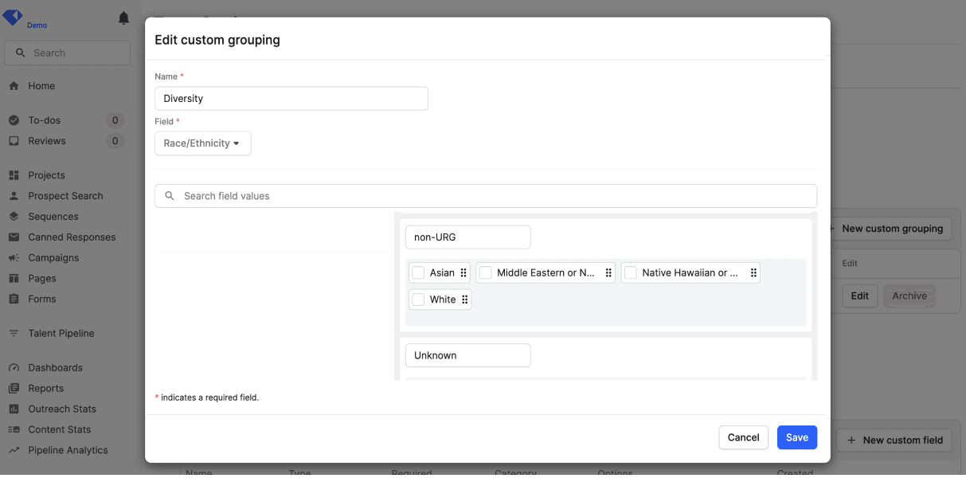Click the drag handle on Asian chip
Image resolution: width=966 pixels, height=486 pixels.
point(463,272)
